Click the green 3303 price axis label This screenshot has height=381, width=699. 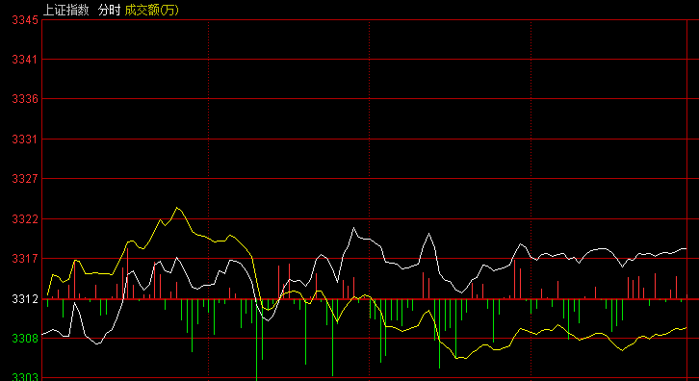coord(24,377)
